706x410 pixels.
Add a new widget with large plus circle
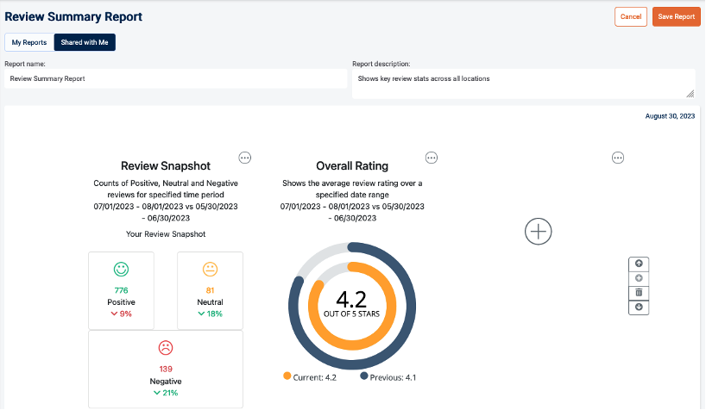539,231
